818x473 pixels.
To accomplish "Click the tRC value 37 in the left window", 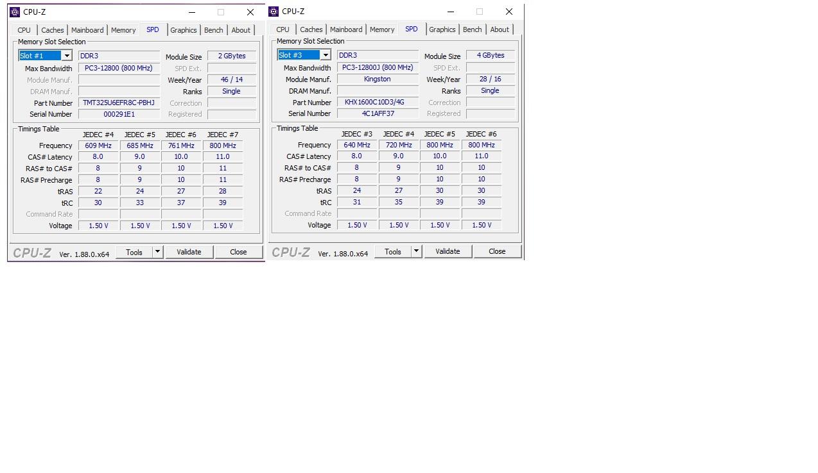I will point(181,203).
